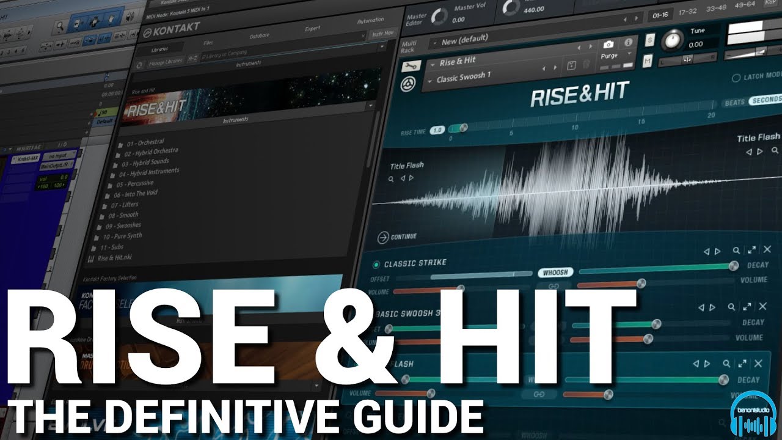Switch to the Expert tab
The height and width of the screenshot is (440, 782).
(x=312, y=28)
